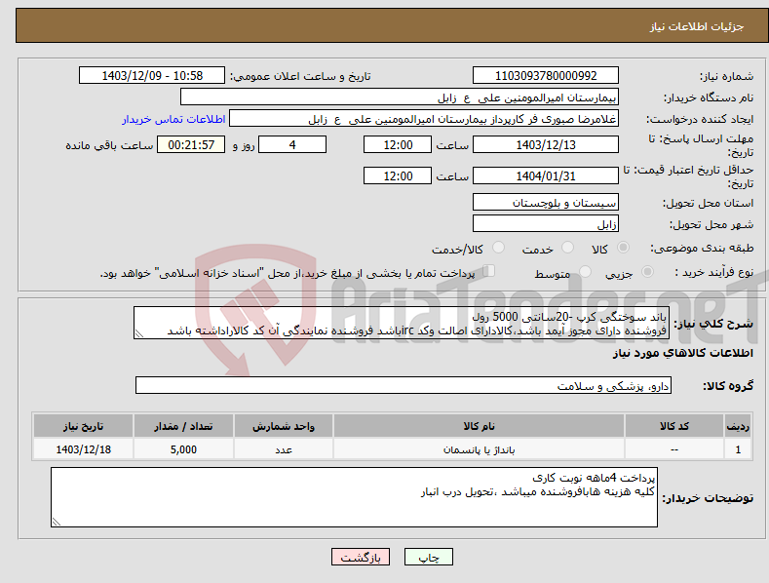Screen dimensions: 769x583
Task: Click the response deadline hour 12:00 field
Action: click(x=398, y=144)
